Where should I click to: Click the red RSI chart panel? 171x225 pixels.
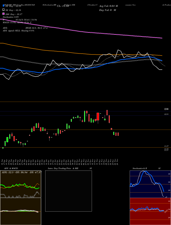(150, 211)
